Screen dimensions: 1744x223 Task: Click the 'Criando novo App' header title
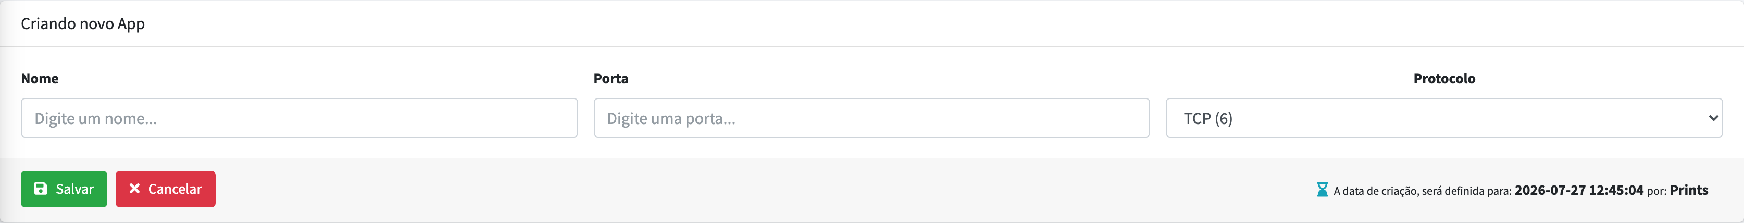83,24
